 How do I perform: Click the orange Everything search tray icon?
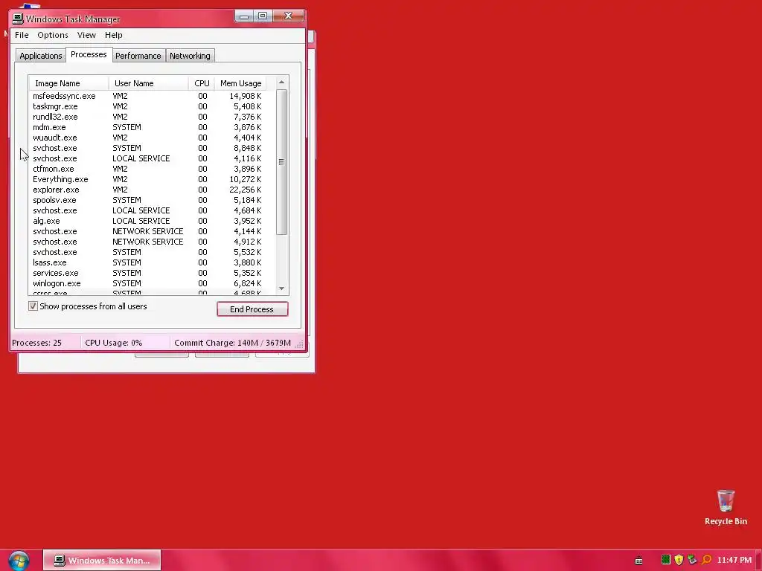click(x=706, y=560)
